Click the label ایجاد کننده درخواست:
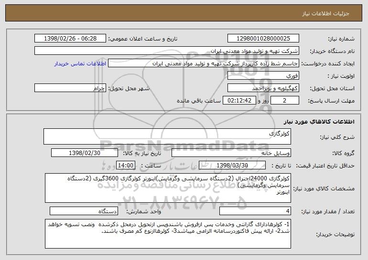Viewport: 368px width, 260px height. (x=328, y=63)
